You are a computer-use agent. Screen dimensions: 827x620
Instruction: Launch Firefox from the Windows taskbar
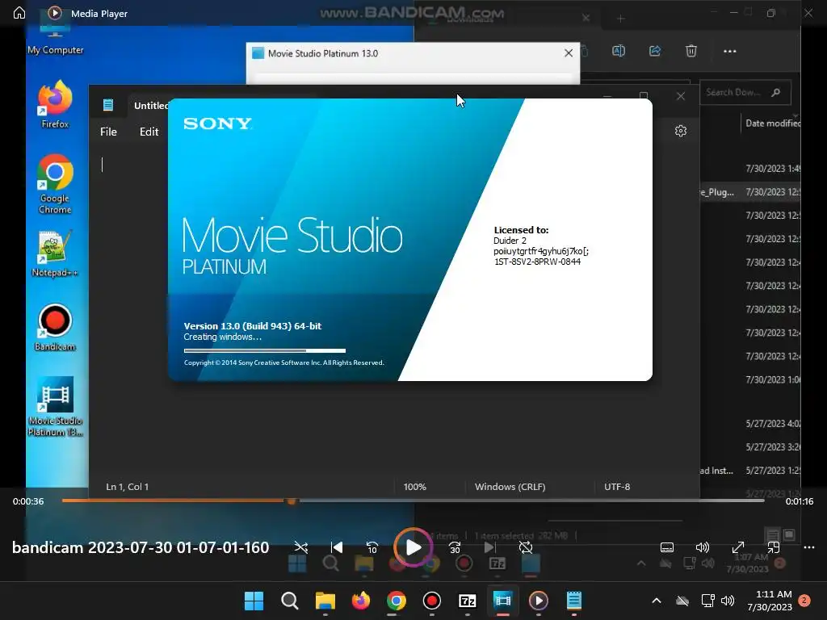(361, 601)
